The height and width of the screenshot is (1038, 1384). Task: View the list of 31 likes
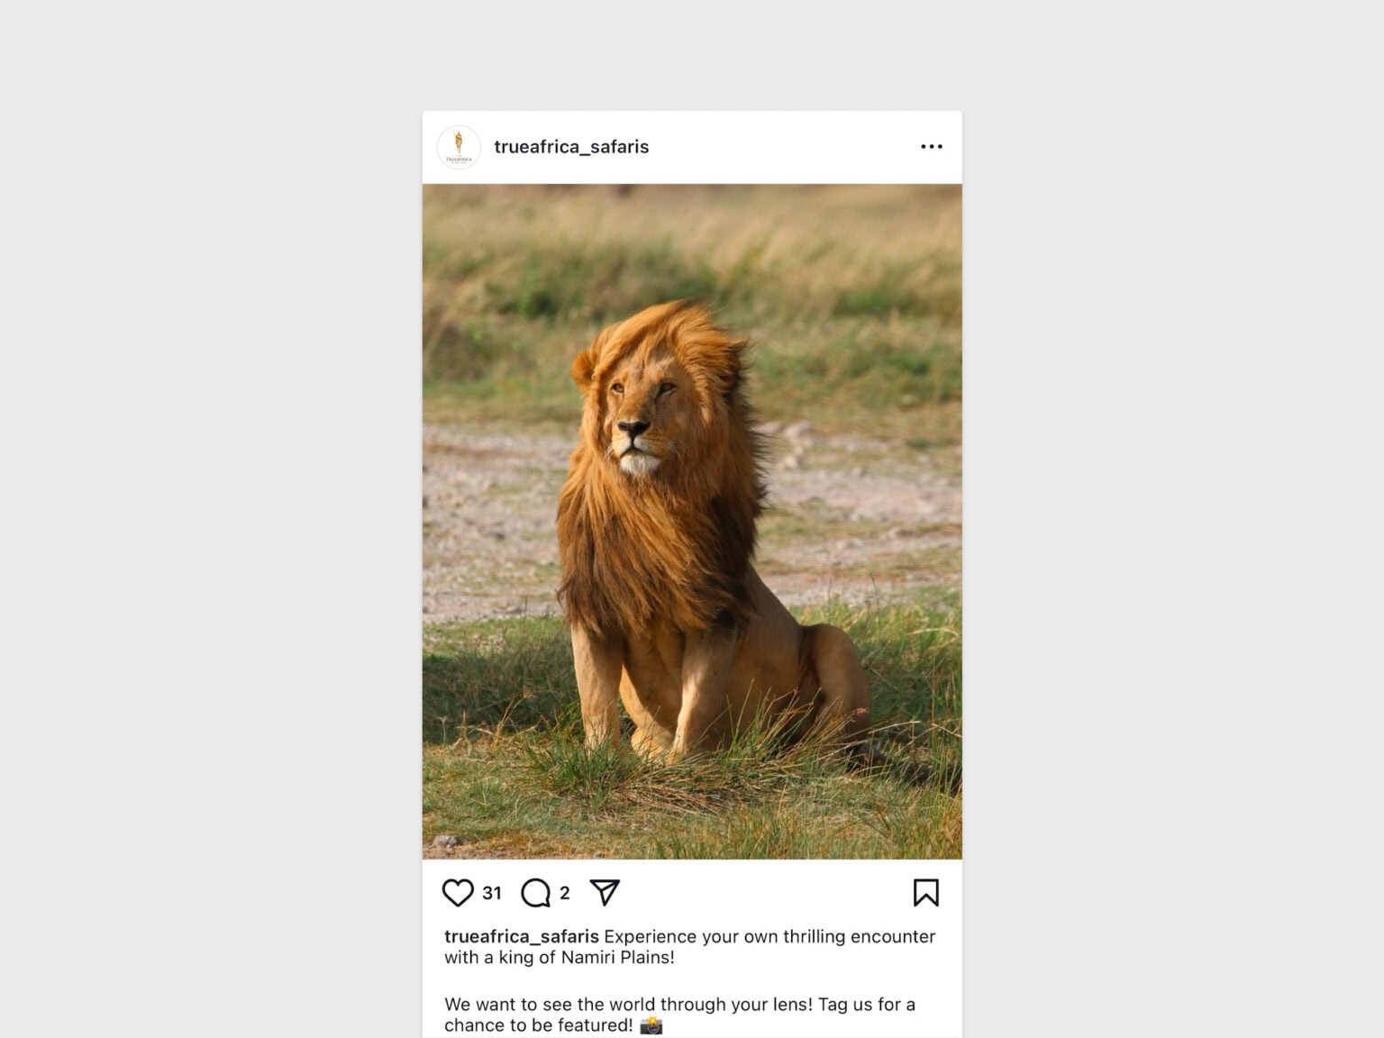pos(492,893)
